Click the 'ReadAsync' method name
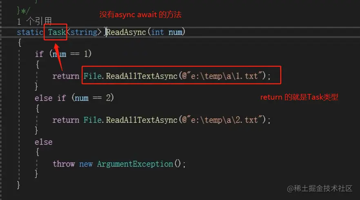 click(x=126, y=32)
